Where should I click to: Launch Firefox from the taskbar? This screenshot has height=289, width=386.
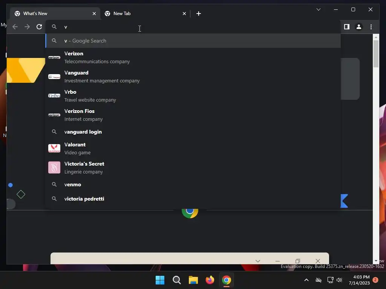210,280
